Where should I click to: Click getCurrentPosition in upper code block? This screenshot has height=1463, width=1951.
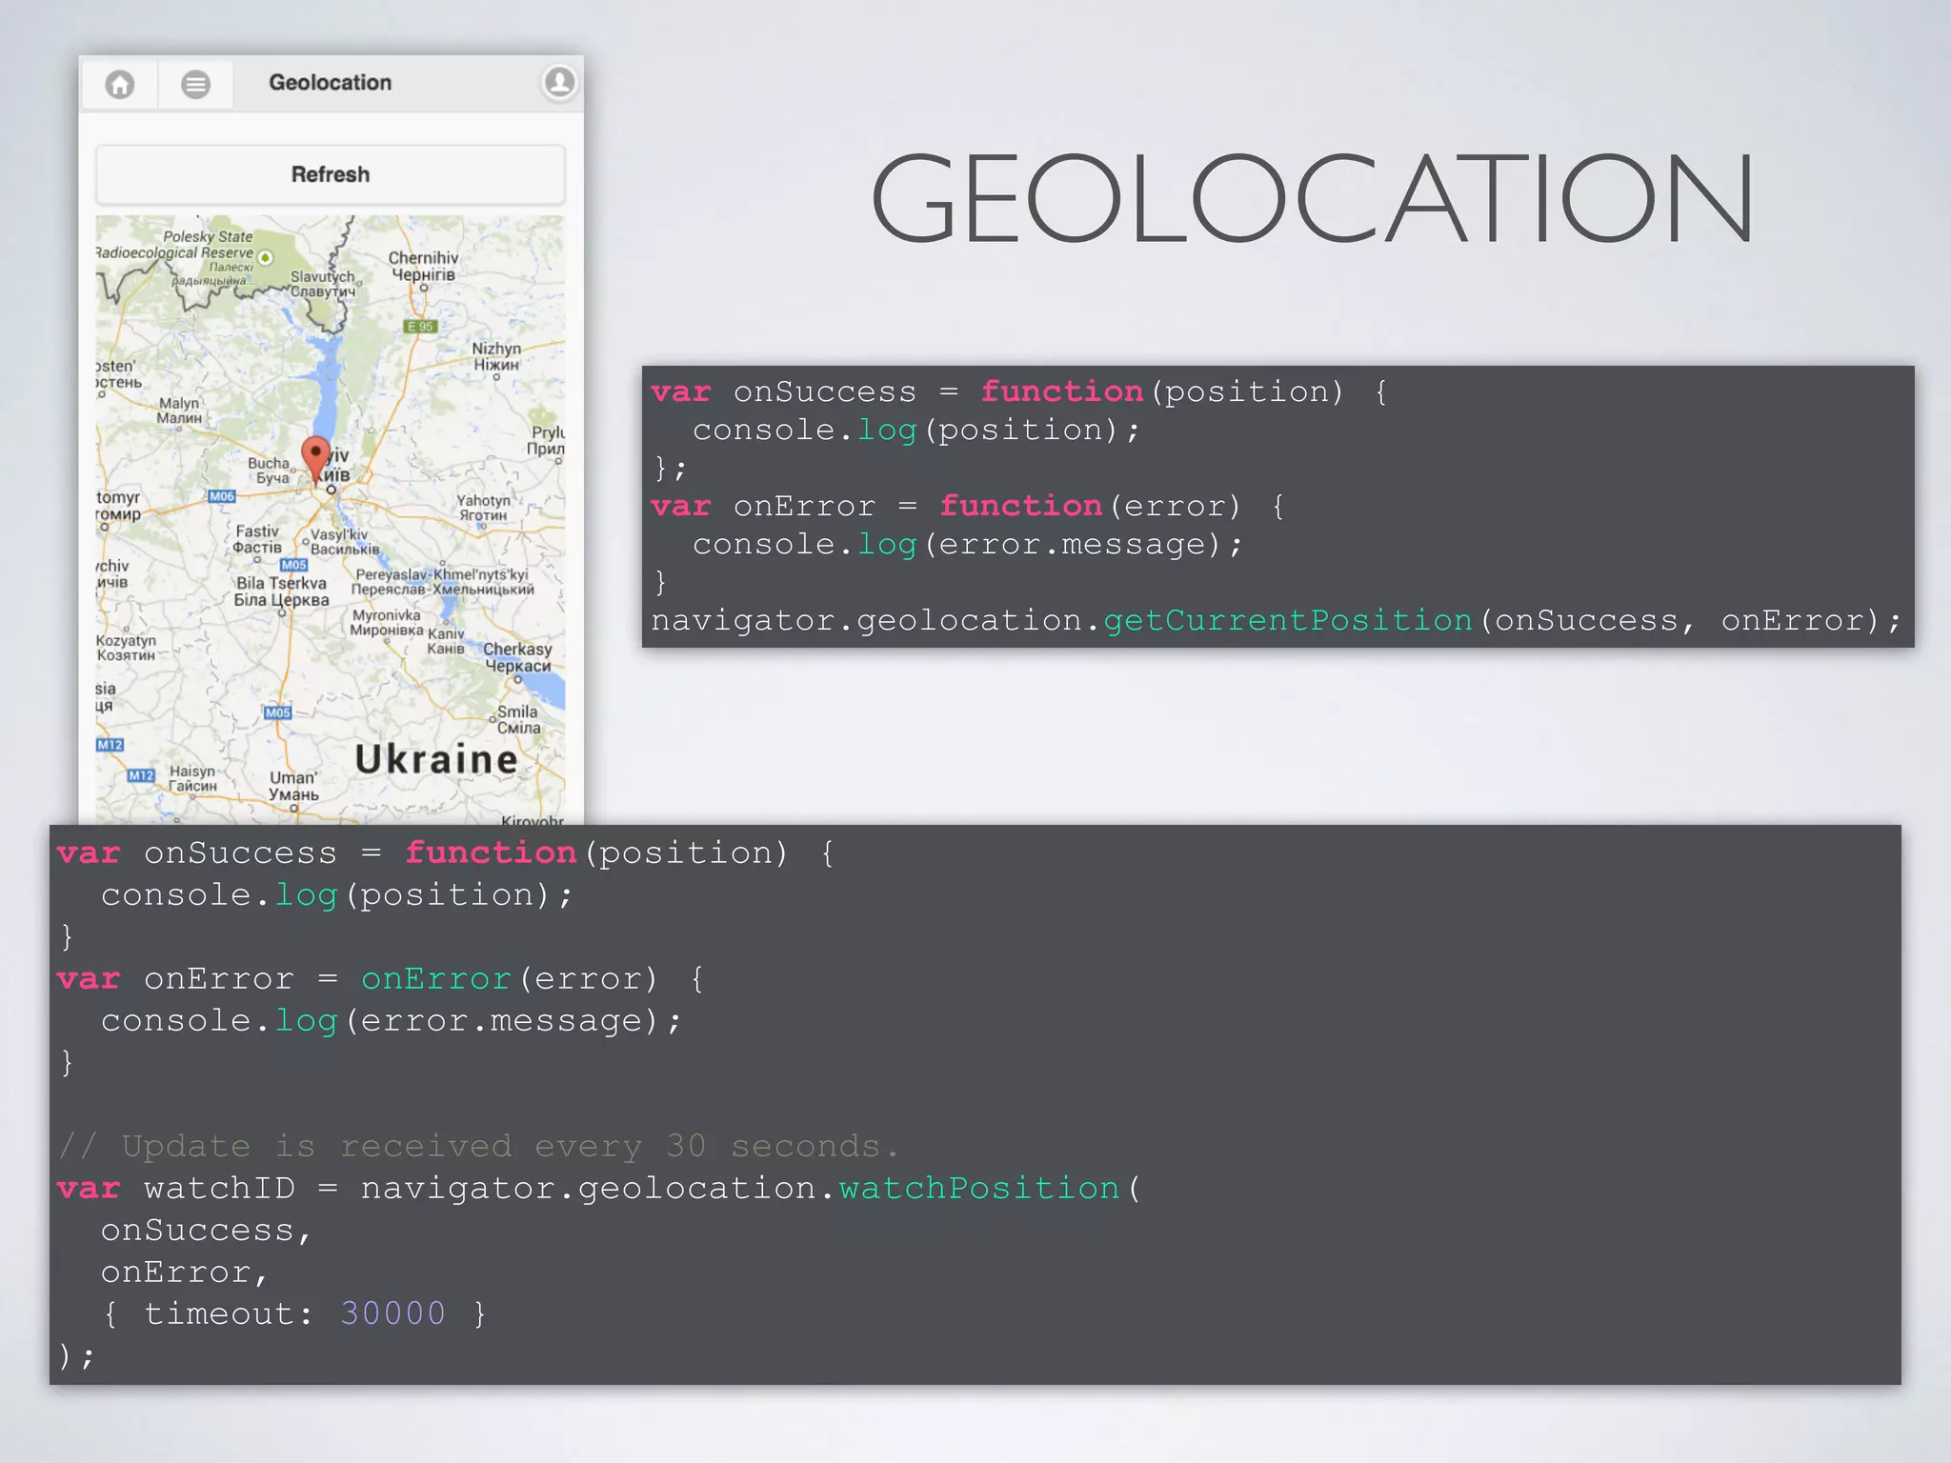click(1287, 620)
